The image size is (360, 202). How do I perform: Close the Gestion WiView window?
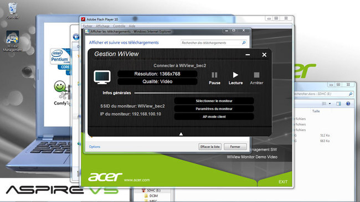(x=264, y=55)
